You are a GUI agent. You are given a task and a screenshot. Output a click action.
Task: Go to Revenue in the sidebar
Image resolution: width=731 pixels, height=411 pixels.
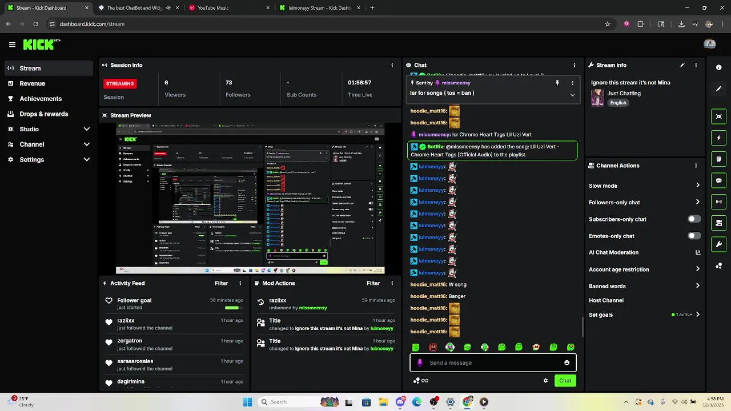pyautogui.click(x=48, y=83)
